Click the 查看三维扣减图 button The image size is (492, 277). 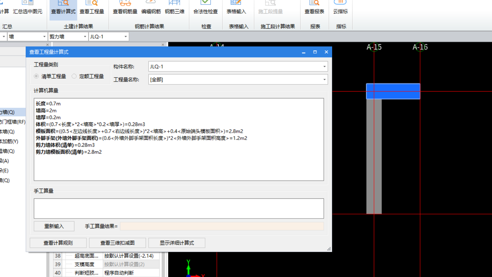pos(117,243)
